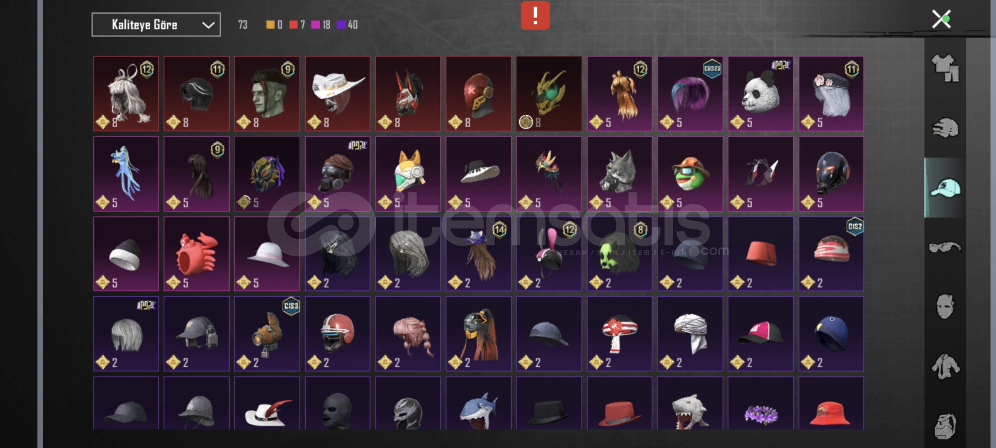The image size is (996, 448).
Task: Select the white cowboy hat item
Action: click(x=337, y=94)
